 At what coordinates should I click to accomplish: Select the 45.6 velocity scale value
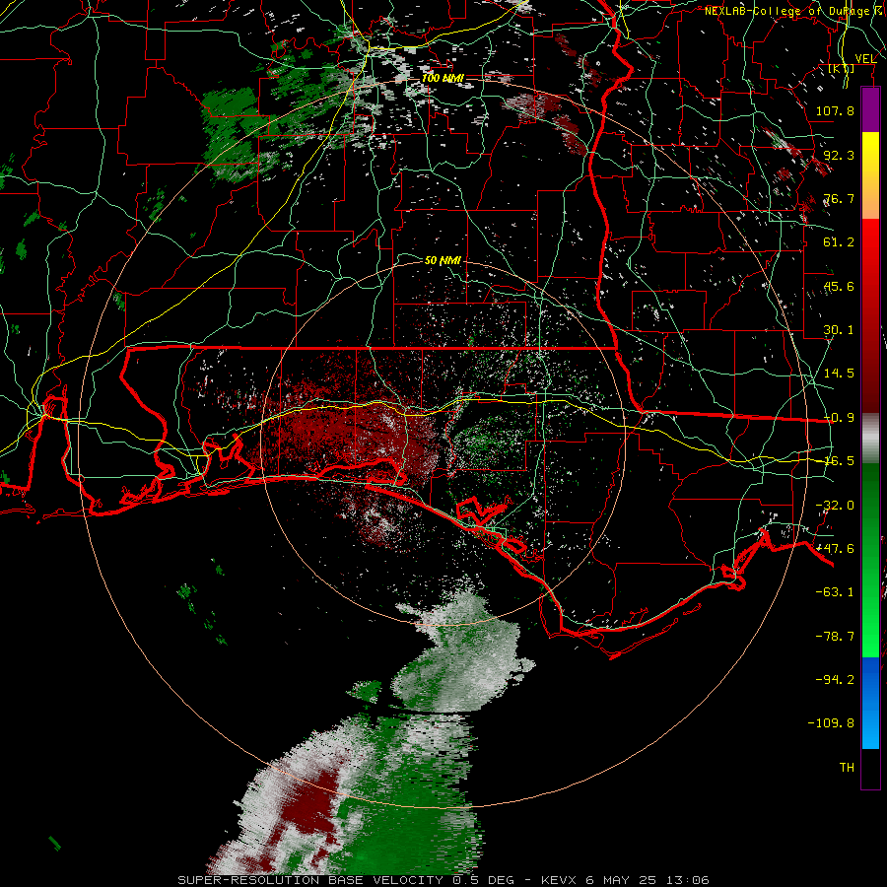pos(839,286)
